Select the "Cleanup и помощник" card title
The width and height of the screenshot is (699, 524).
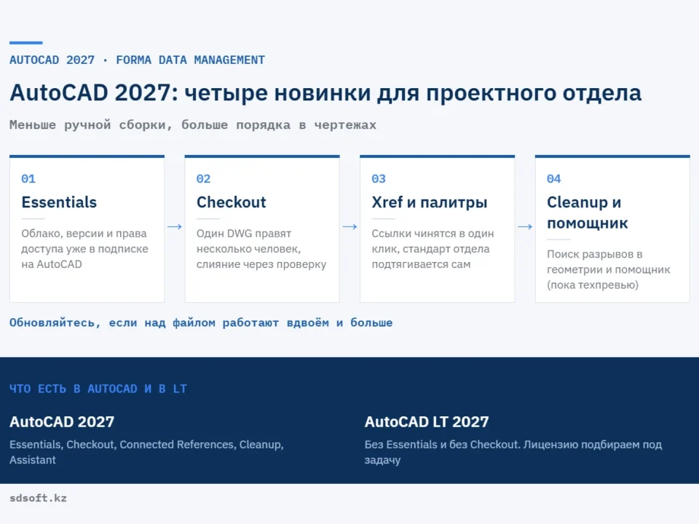click(588, 213)
